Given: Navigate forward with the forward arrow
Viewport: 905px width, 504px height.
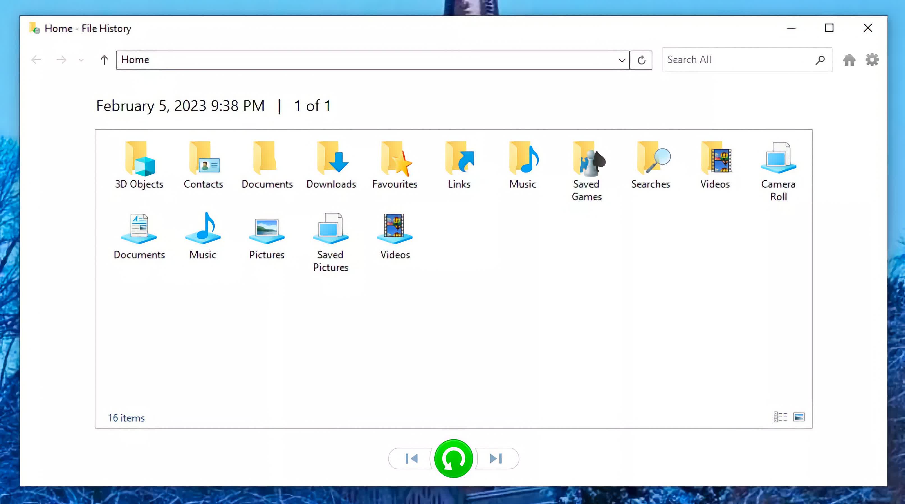Looking at the screenshot, I should (x=61, y=60).
